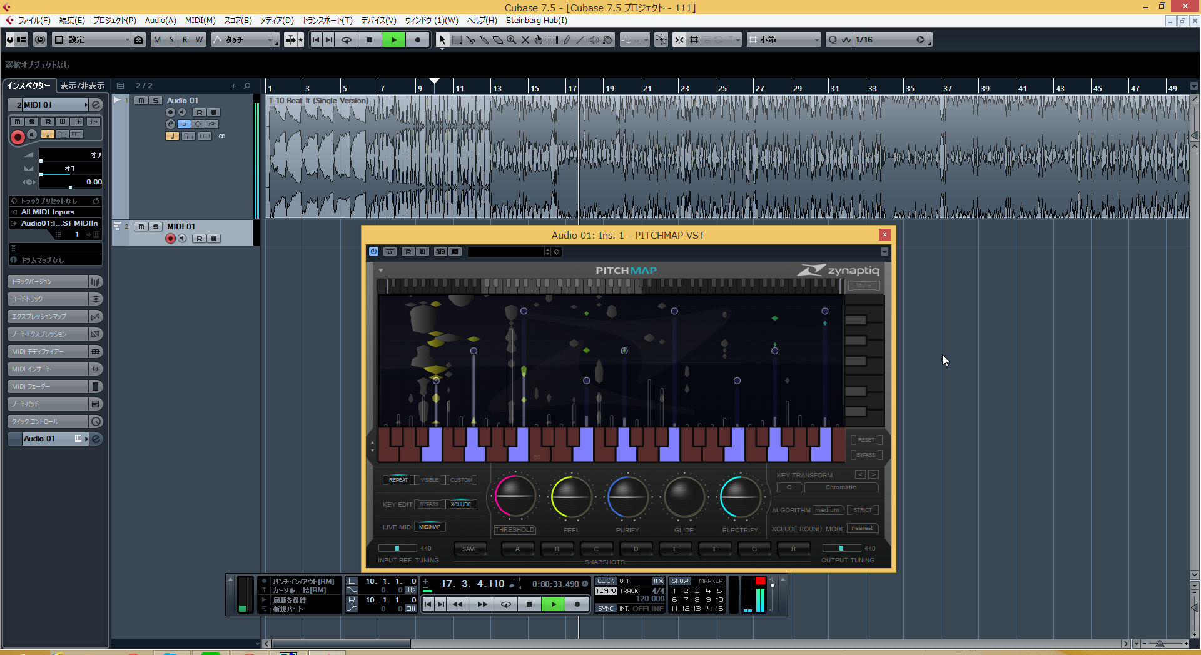Click the RESET button in PitchMap
Viewport: 1201px width, 655px height.
[x=866, y=440]
